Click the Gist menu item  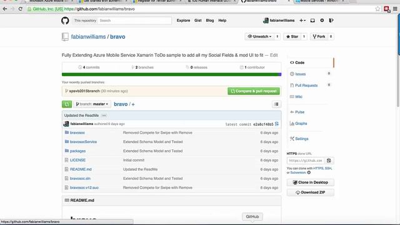[198, 21]
